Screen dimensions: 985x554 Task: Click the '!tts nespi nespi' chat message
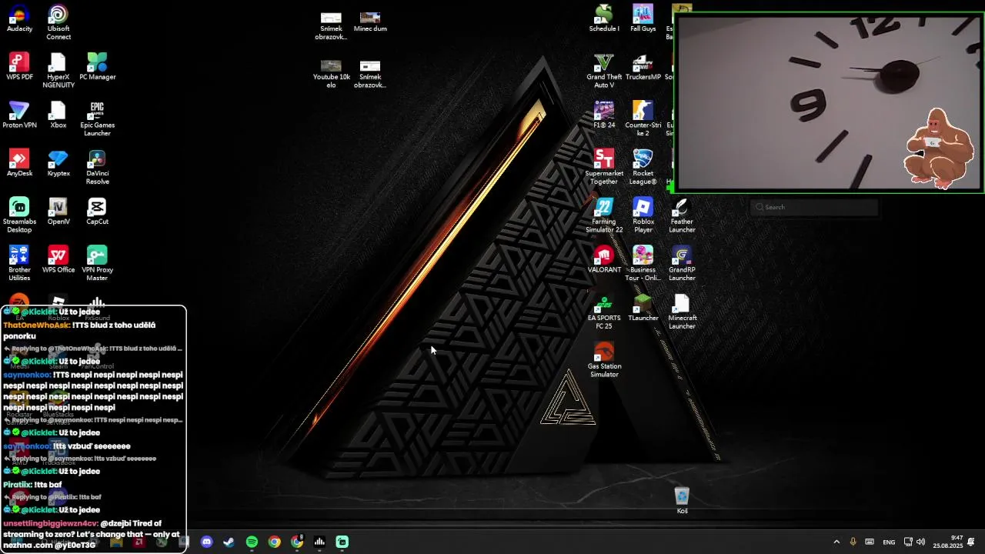[x=93, y=391]
